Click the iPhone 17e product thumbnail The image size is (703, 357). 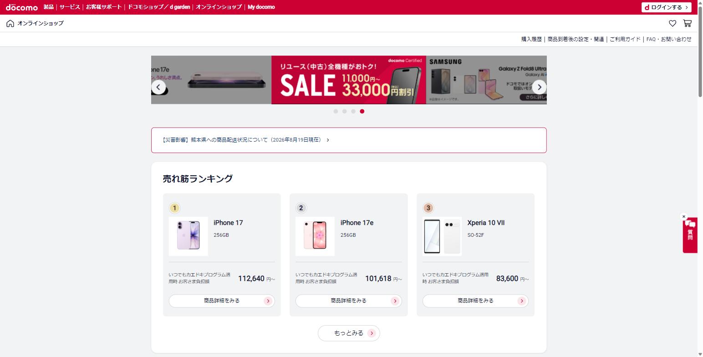[x=315, y=236]
